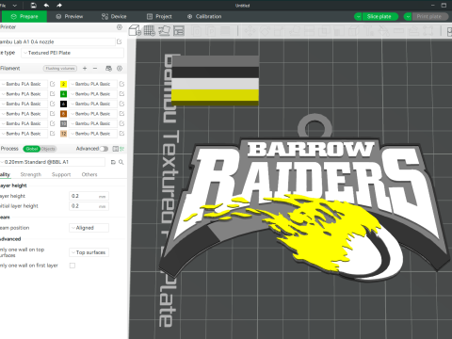Viewport: 452px width, 339px height.
Task: Edit filament 2 preset via its edit icon
Action: click(121, 84)
